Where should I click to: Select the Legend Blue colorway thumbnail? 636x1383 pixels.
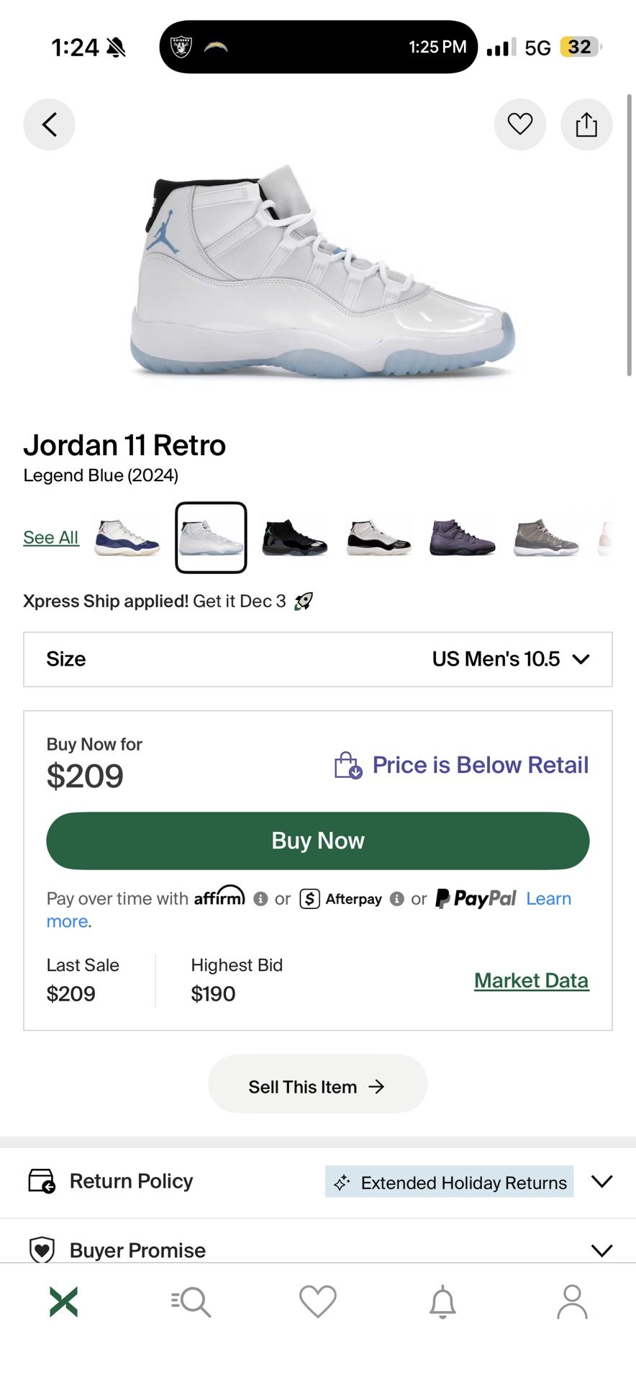pos(210,537)
